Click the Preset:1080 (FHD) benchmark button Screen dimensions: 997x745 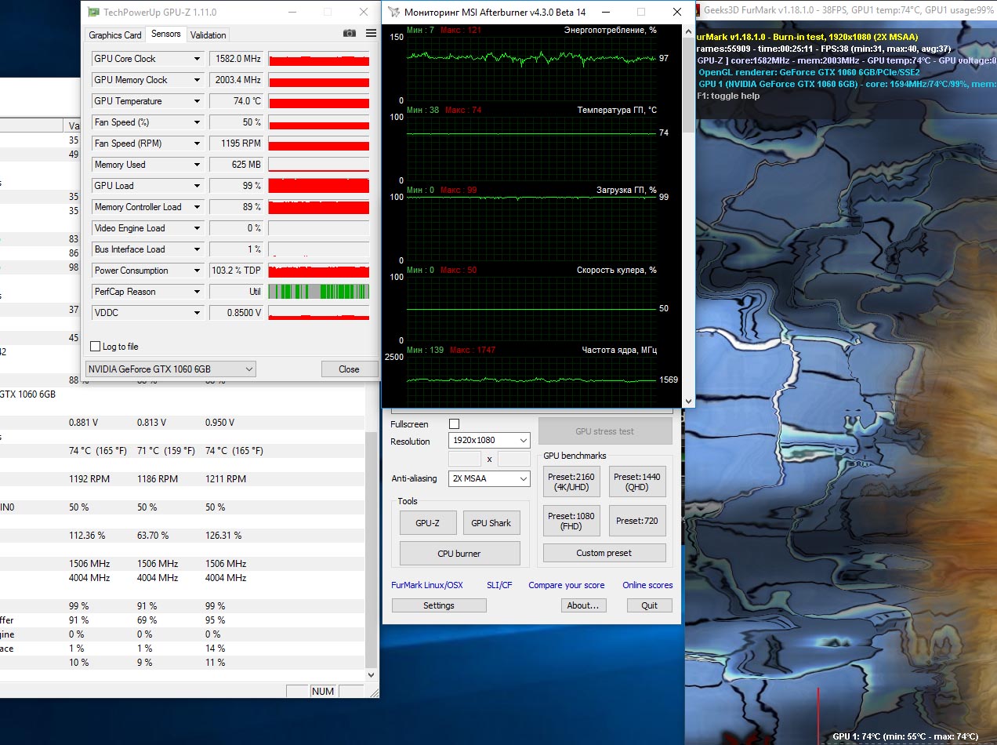click(x=571, y=521)
